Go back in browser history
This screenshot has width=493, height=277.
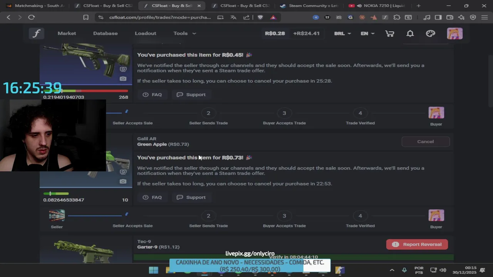[8, 17]
